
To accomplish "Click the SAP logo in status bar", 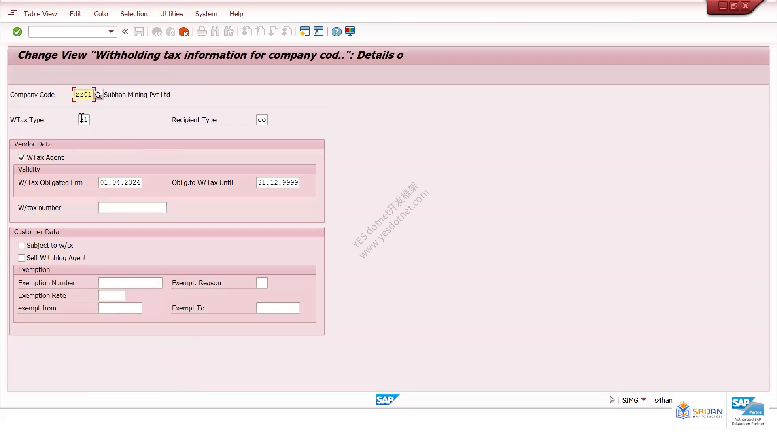I will click(387, 400).
